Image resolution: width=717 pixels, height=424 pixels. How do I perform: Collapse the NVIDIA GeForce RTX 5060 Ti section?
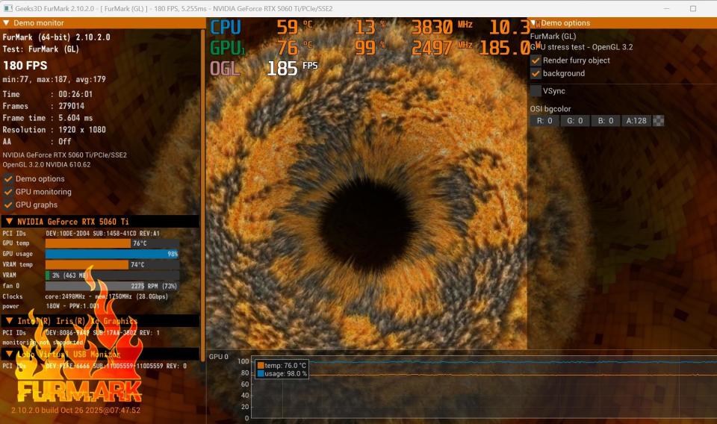point(9,222)
